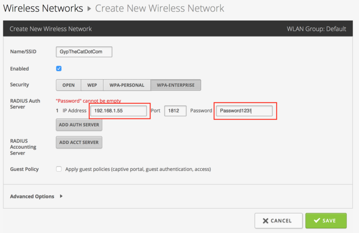The image size is (359, 233).
Task: Open Wireless Networks breadcrumb link
Action: click(43, 8)
